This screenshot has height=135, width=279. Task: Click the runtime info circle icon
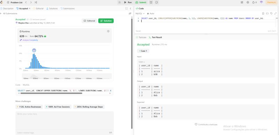pyautogui.click(x=108, y=31)
